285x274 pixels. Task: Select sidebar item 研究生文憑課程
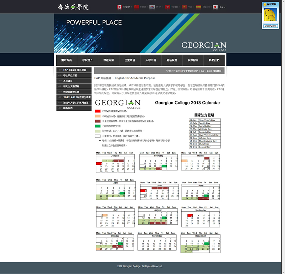point(74,86)
